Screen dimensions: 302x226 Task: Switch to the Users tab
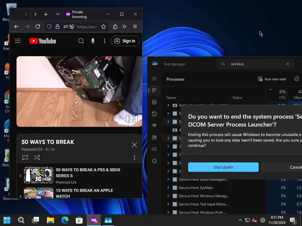coord(154,137)
